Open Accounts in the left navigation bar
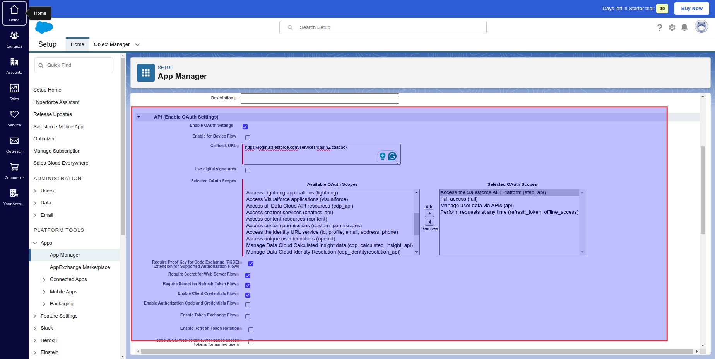The image size is (715, 359). click(14, 66)
